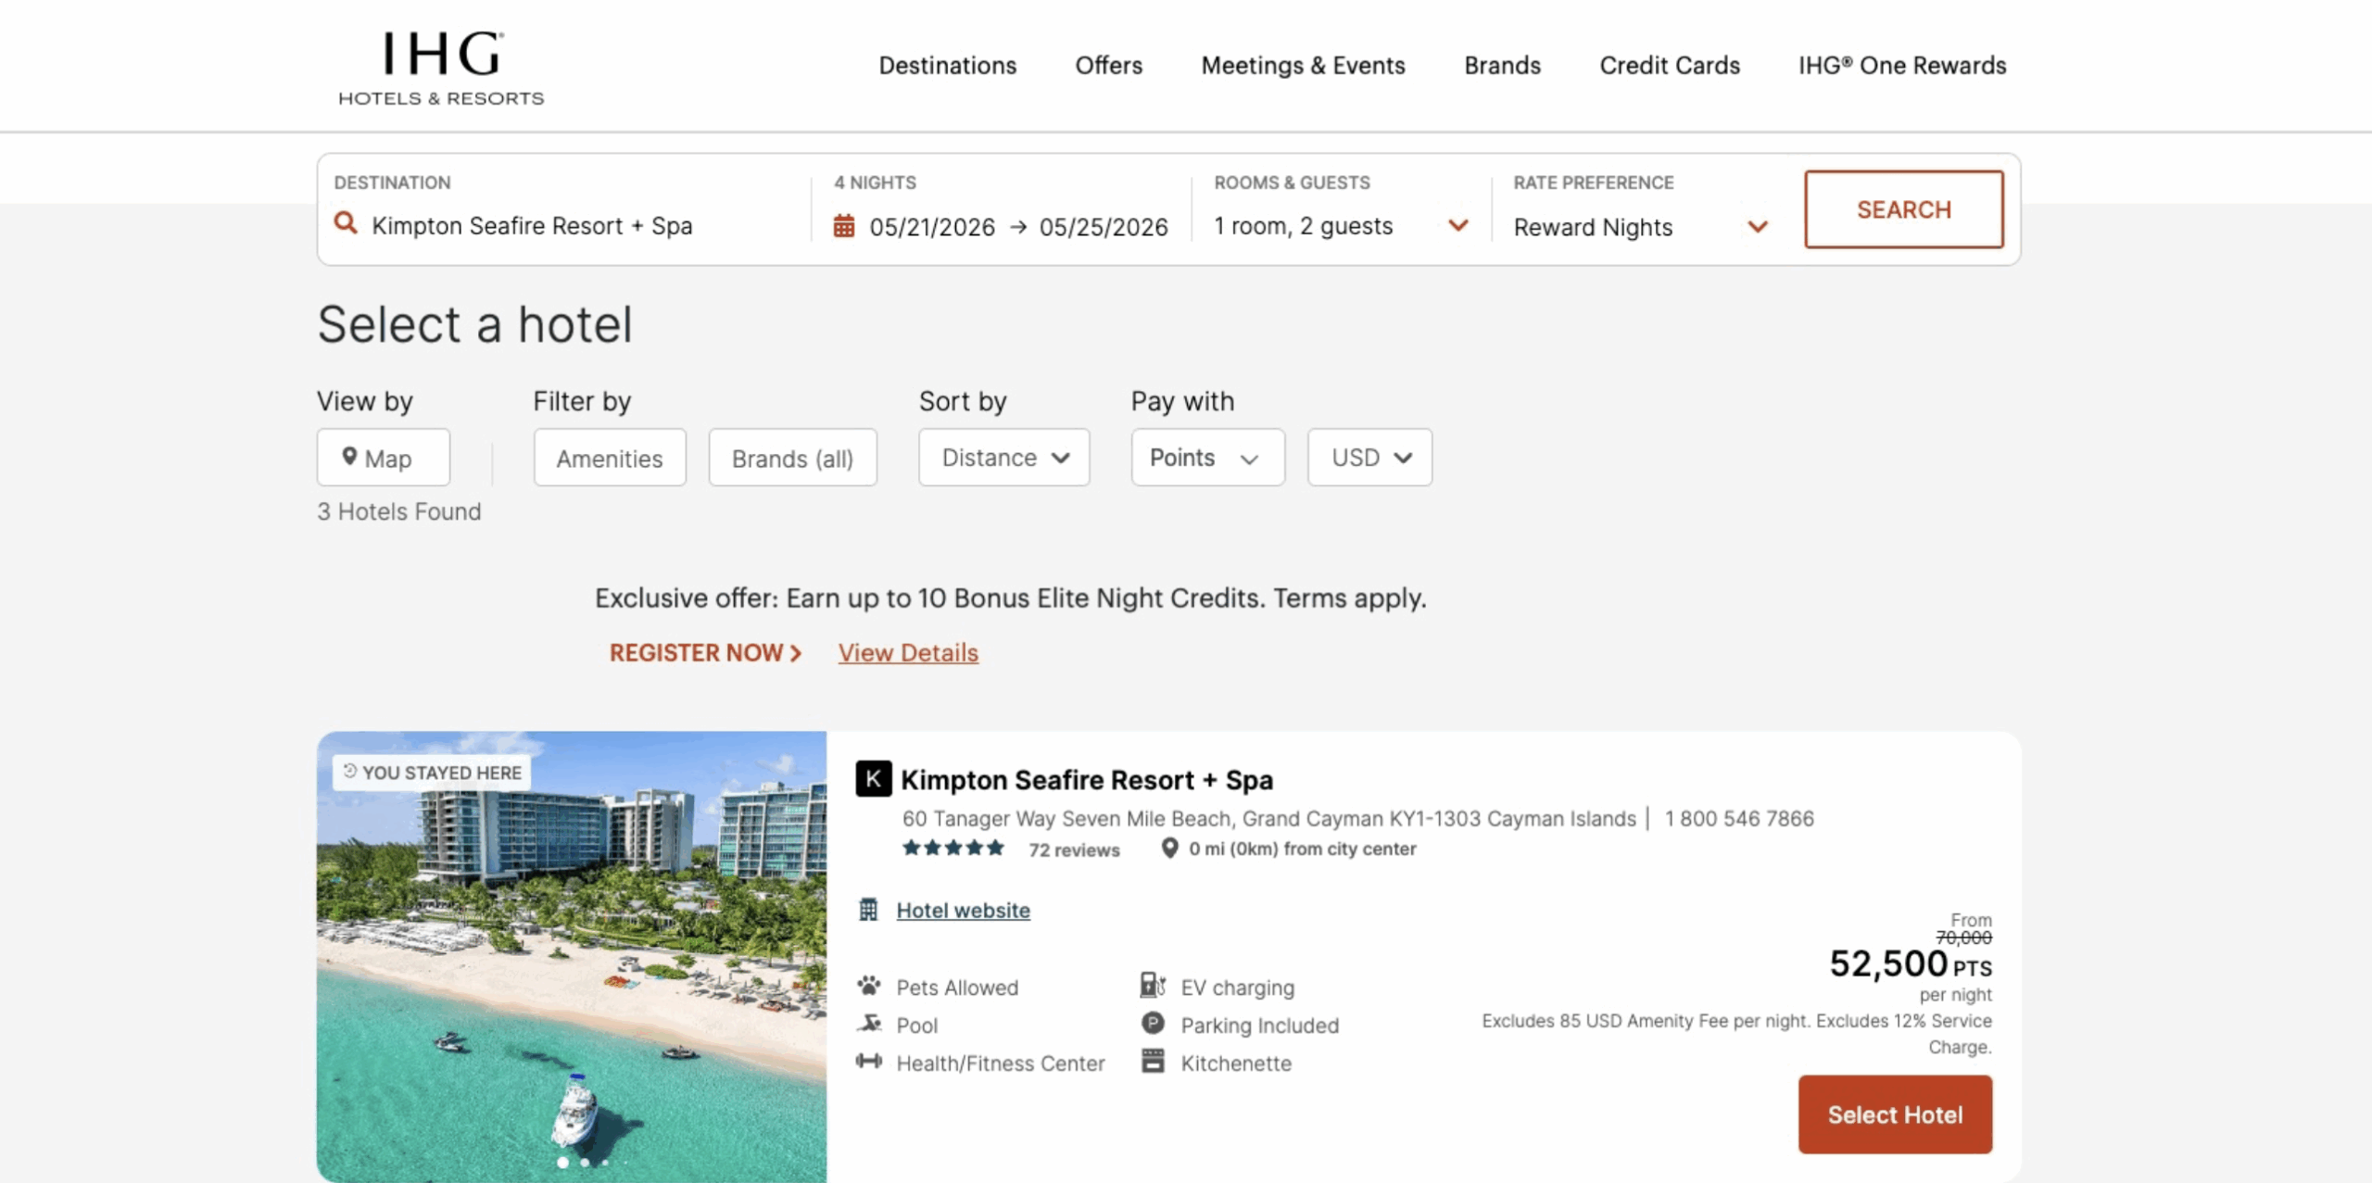
Task: Open the Destinations menu
Action: click(947, 66)
